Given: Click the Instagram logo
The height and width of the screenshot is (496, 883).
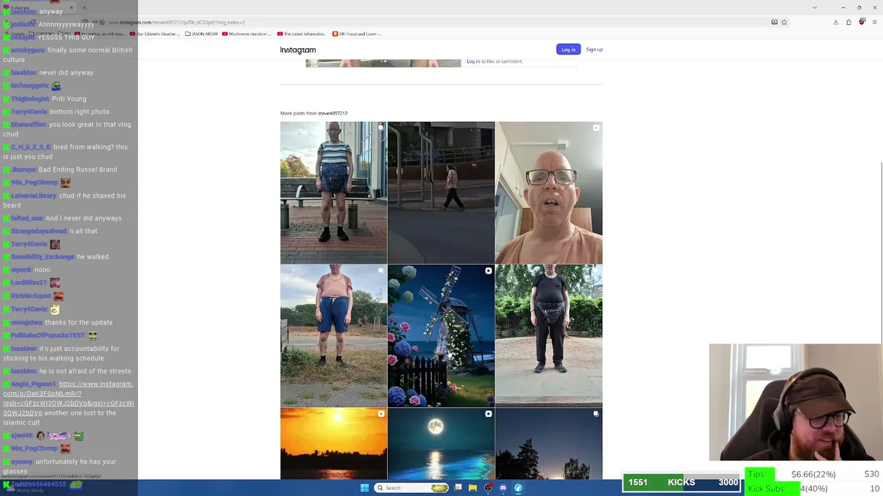Looking at the screenshot, I should [x=298, y=50].
